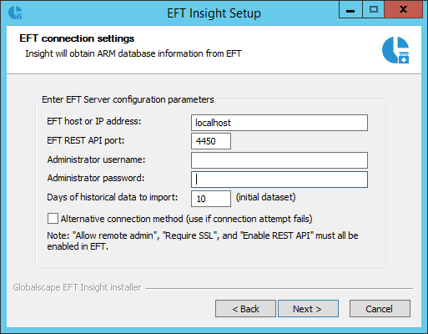The height and width of the screenshot is (334, 428).
Task: Select the days of historical data field
Action: (x=211, y=199)
